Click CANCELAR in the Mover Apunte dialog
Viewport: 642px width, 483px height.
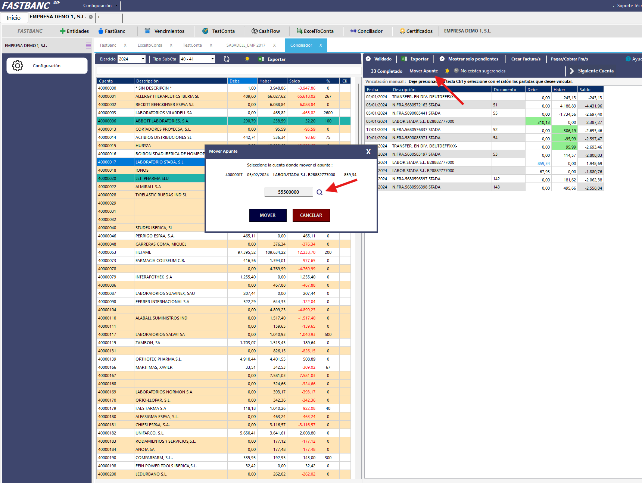[311, 215]
